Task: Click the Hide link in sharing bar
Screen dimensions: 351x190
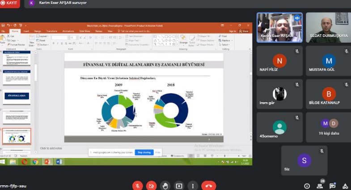Action: pyautogui.click(x=158, y=153)
